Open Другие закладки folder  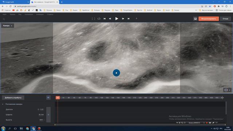tap(206, 10)
